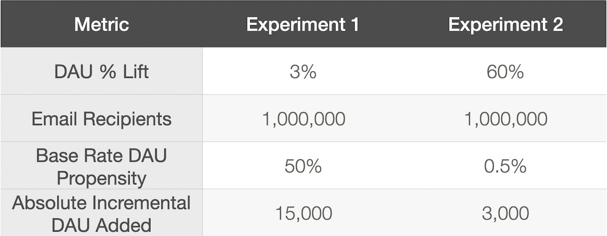Click the Metric column header
The image size is (607, 236).
click(101, 24)
